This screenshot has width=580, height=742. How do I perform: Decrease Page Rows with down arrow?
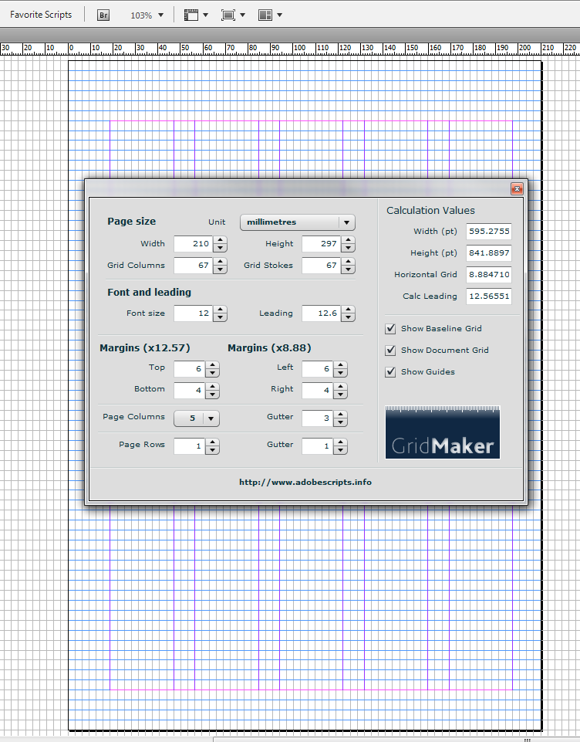tap(212, 450)
